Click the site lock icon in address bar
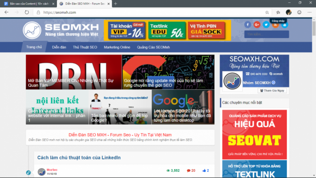316x178 pixels. [38, 12]
